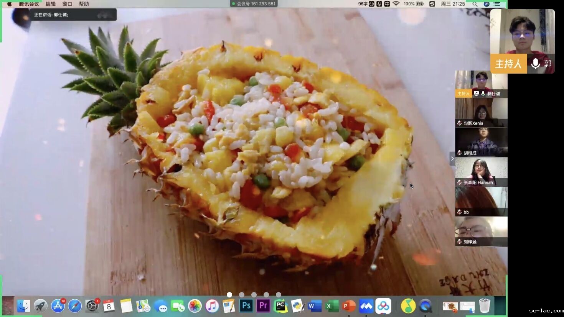564x317 pixels.
Task: Open Spotlight search in the menu bar
Action: coord(475,4)
